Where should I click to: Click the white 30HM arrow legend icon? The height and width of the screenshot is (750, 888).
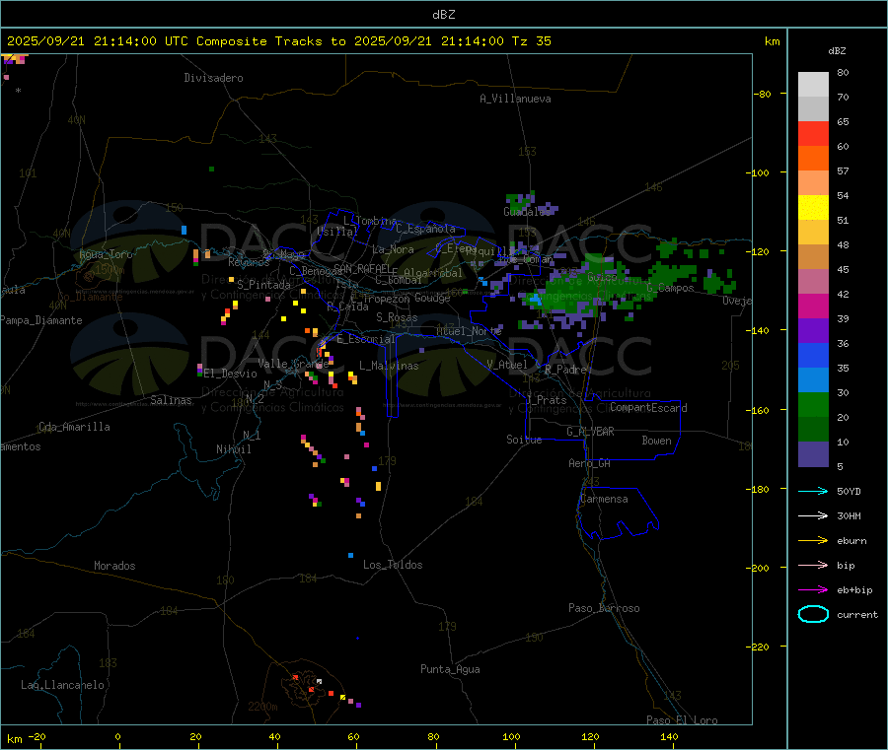813,515
